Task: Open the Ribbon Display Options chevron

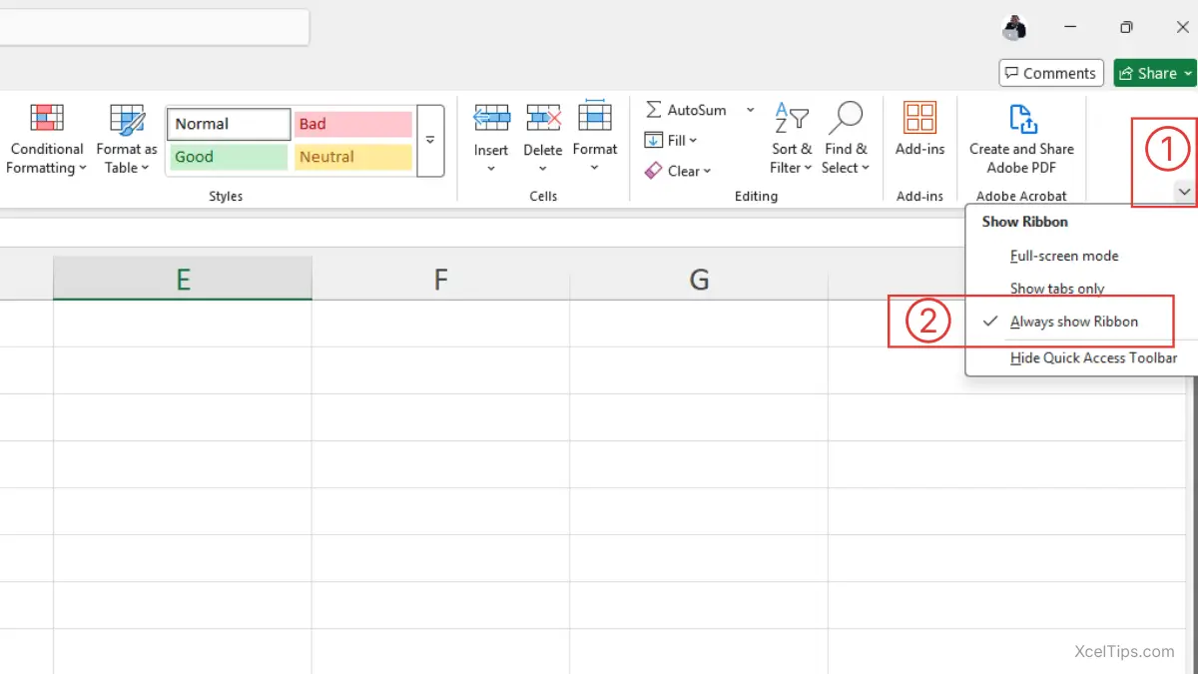Action: 1184,191
